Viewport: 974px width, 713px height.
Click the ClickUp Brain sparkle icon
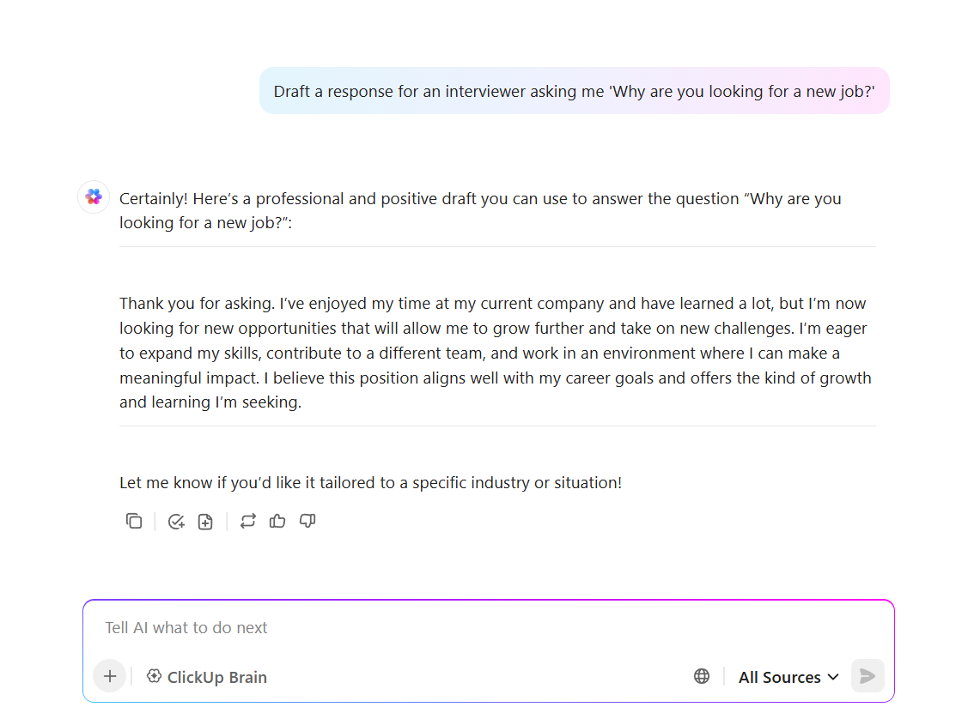154,676
